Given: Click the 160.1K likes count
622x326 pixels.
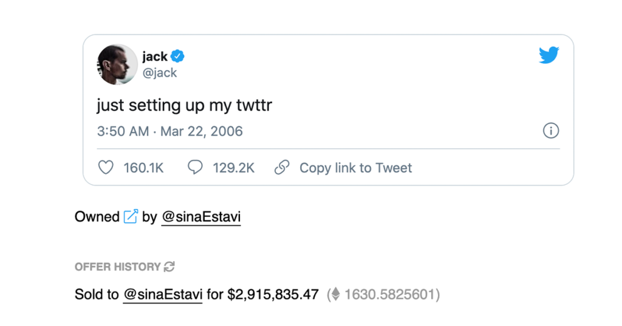Looking at the screenshot, I should click(143, 168).
